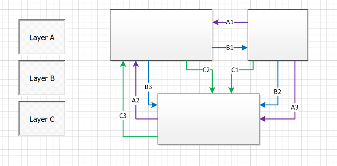Click the Layer C button
337x166 pixels.
[x=42, y=118]
